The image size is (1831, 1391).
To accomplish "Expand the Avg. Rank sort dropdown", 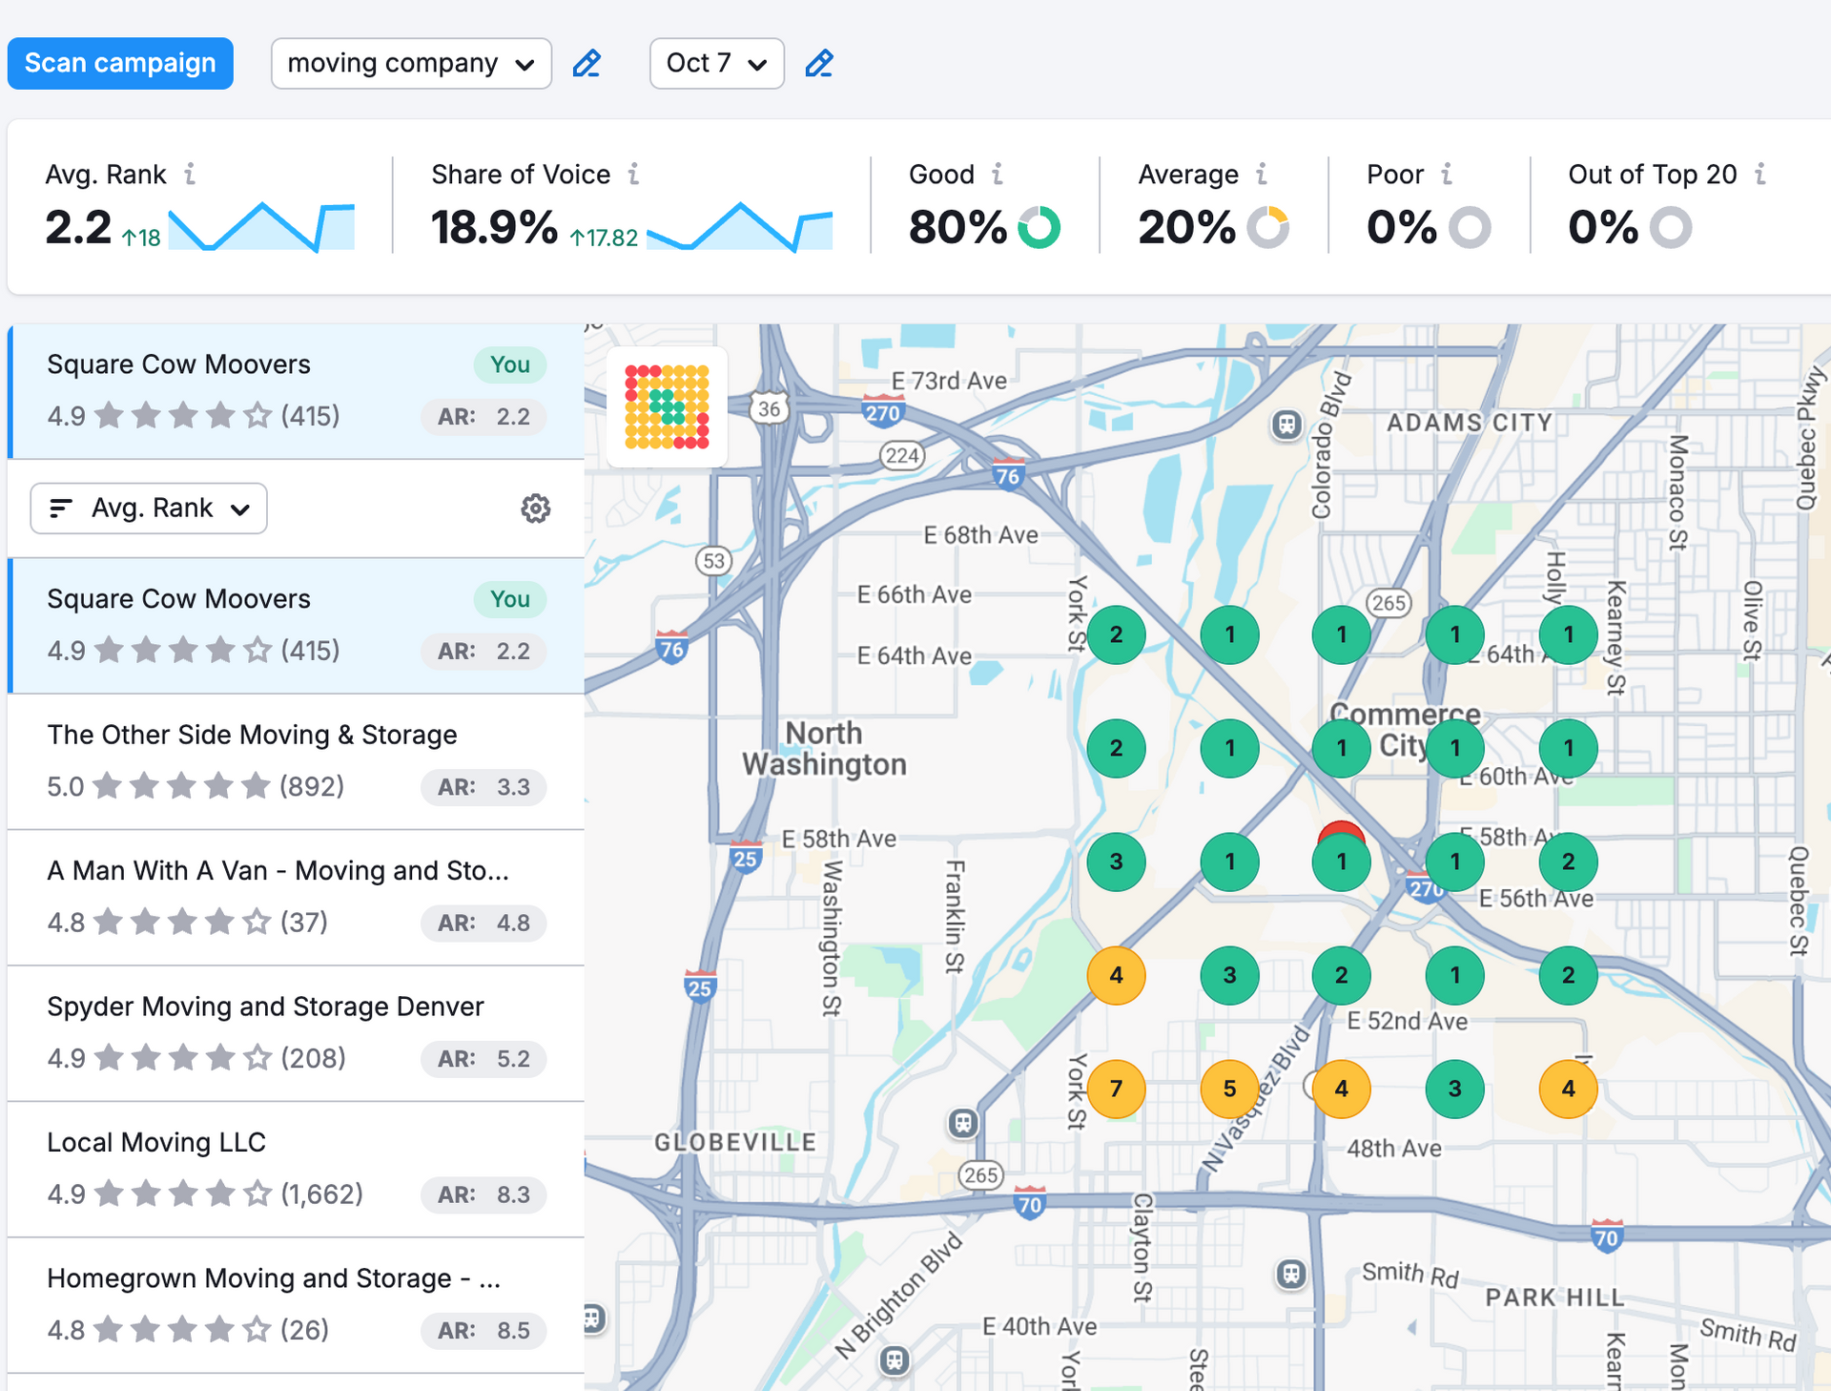I will 149,509.
